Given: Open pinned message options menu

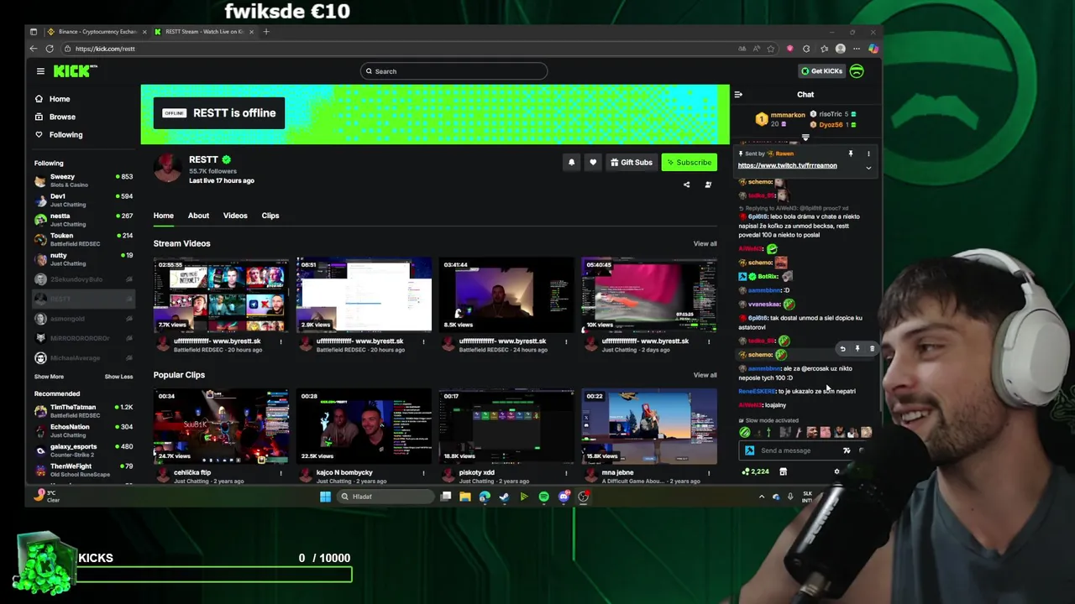Looking at the screenshot, I should (x=868, y=154).
